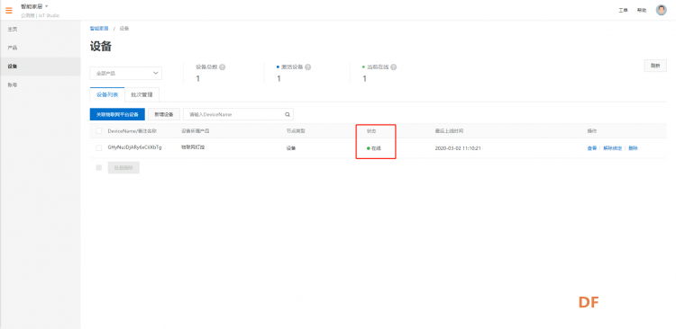Show help for 设备总数
Screen dimensions: 676x329
coord(223,67)
